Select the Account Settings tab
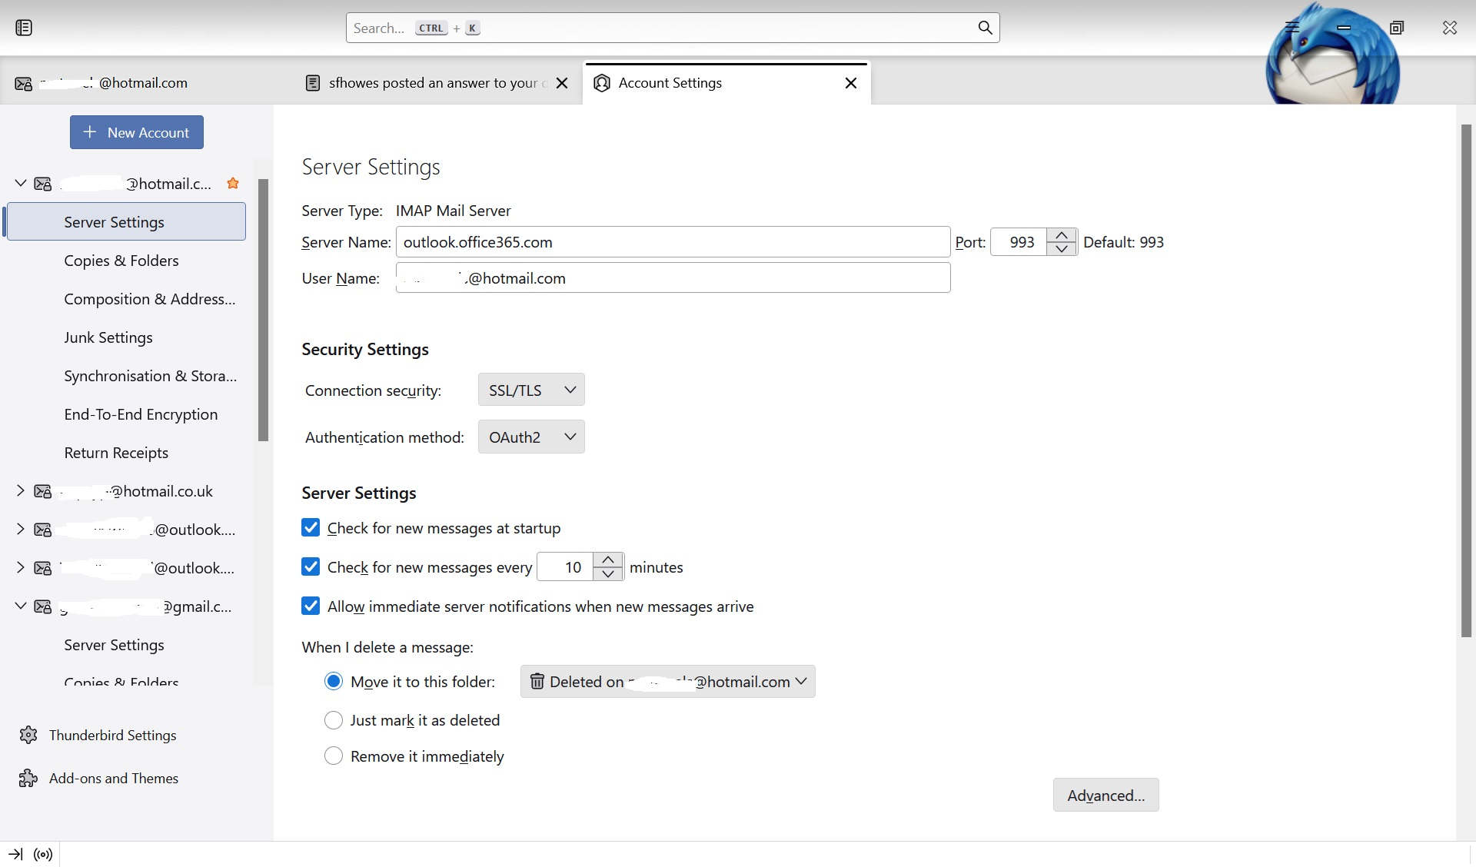The width and height of the screenshot is (1476, 867). pyautogui.click(x=727, y=82)
